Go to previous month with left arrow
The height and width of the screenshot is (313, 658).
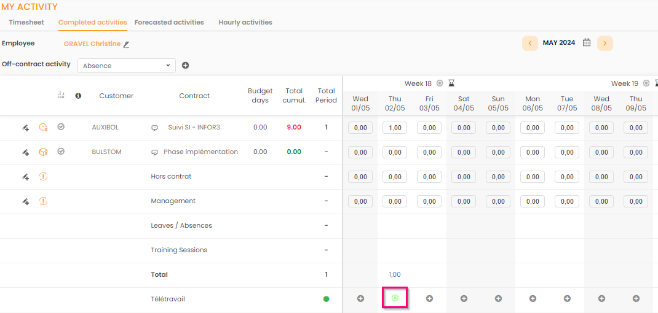tap(530, 43)
